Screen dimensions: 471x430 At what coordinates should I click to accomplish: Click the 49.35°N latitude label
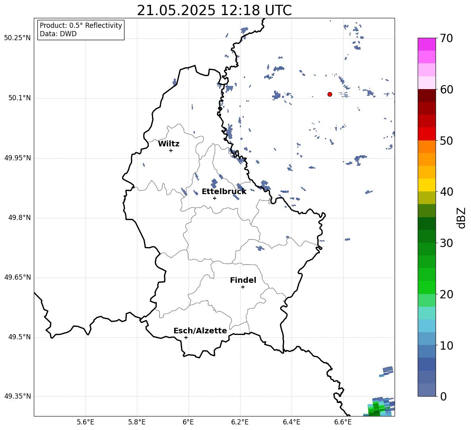18,396
